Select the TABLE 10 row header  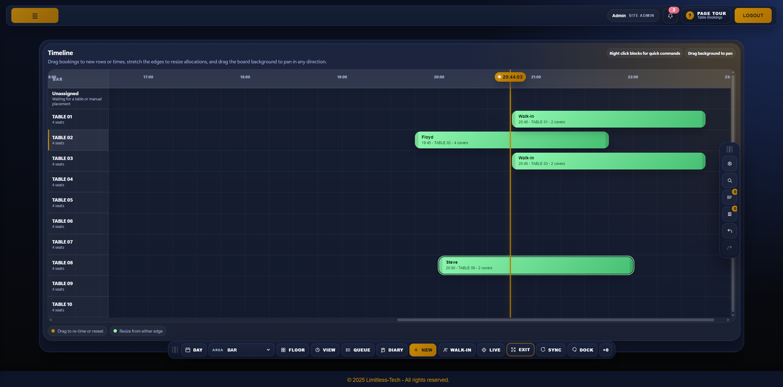(x=78, y=307)
